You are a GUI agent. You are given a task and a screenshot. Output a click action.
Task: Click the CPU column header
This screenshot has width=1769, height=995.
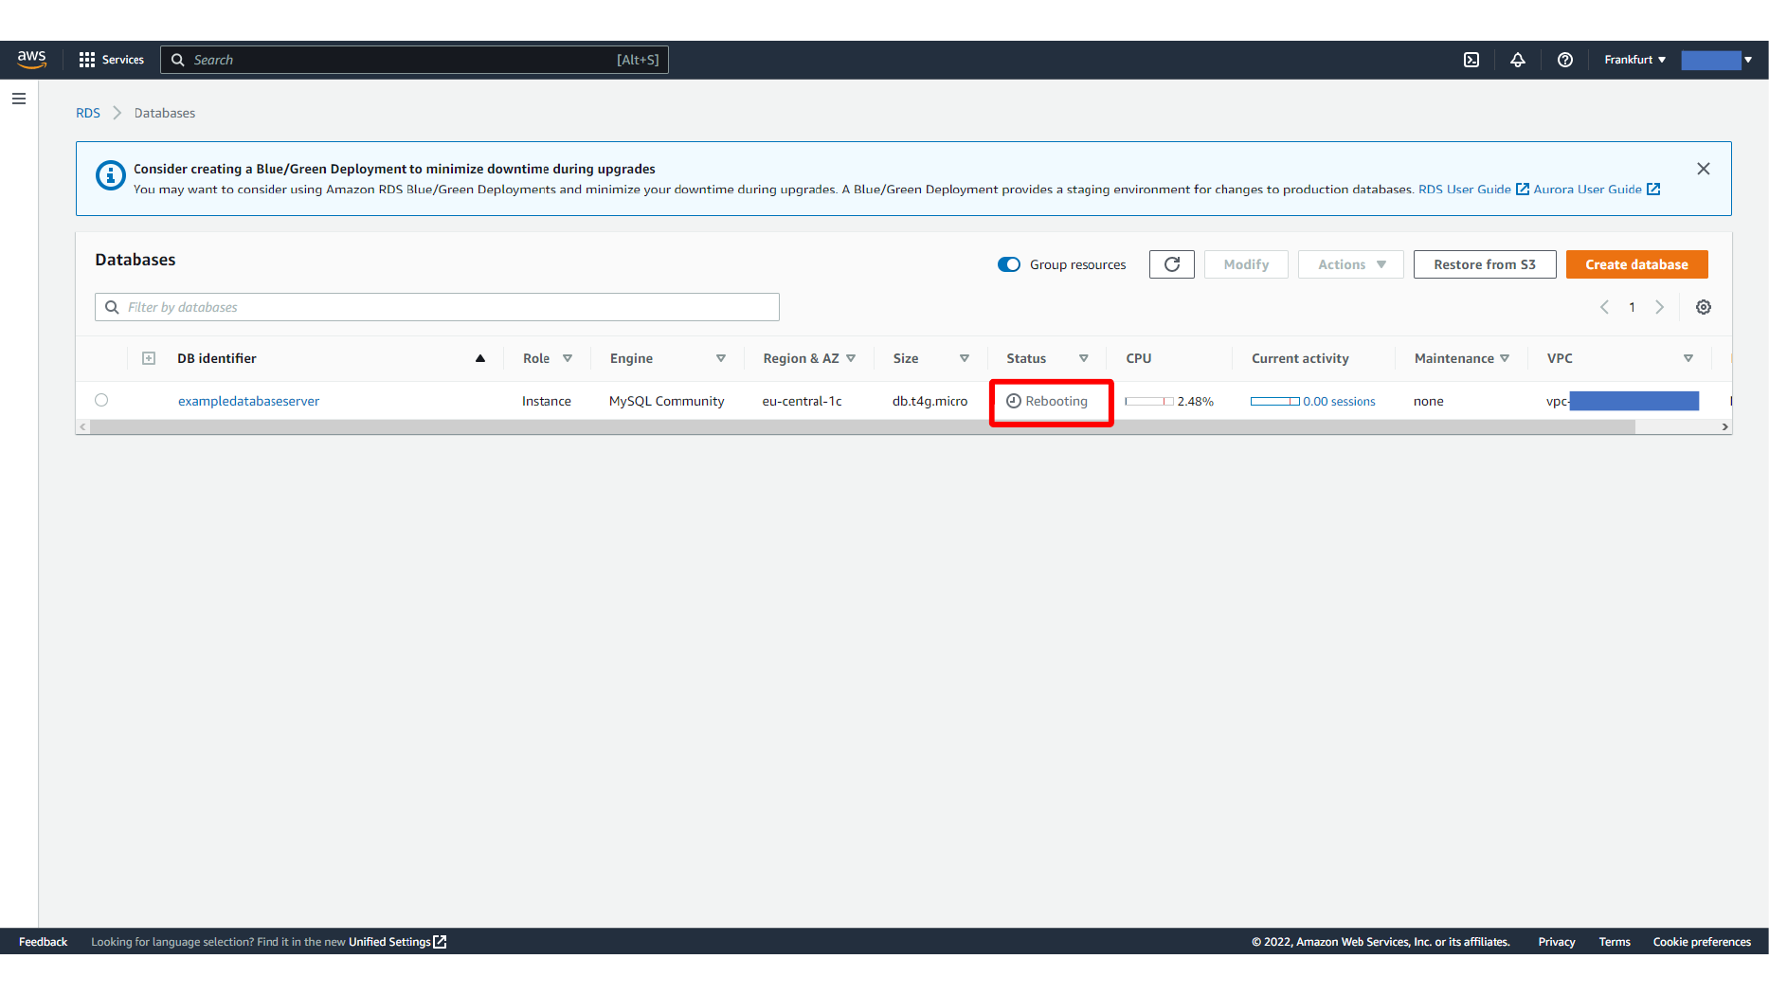point(1138,358)
